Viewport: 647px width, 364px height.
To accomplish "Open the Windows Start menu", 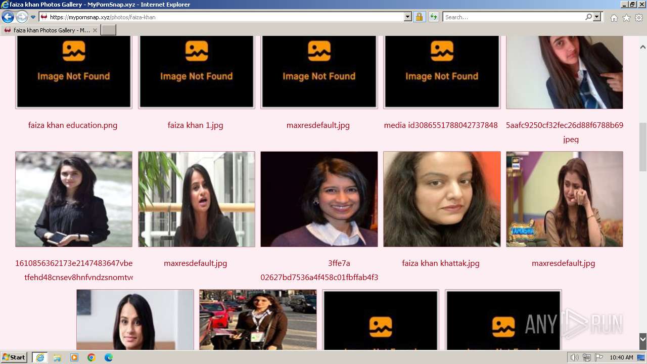I will point(14,357).
